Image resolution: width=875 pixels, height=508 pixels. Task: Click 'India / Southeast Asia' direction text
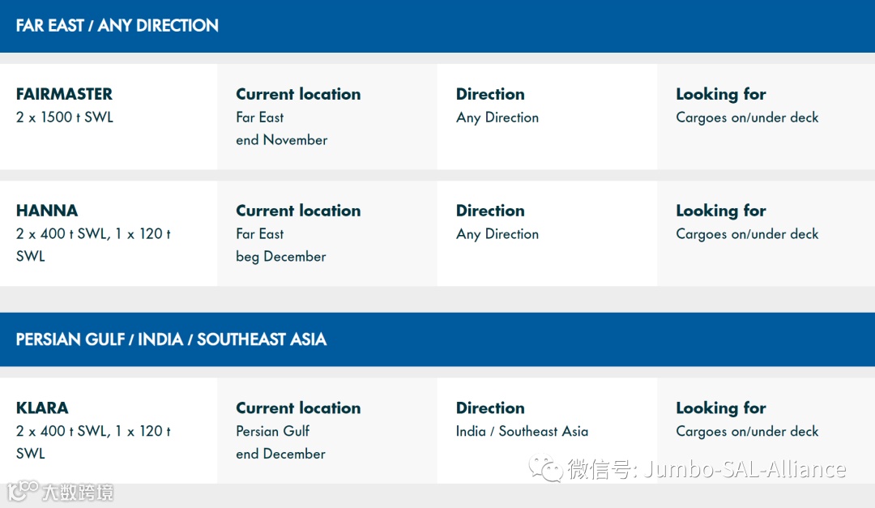tap(522, 431)
